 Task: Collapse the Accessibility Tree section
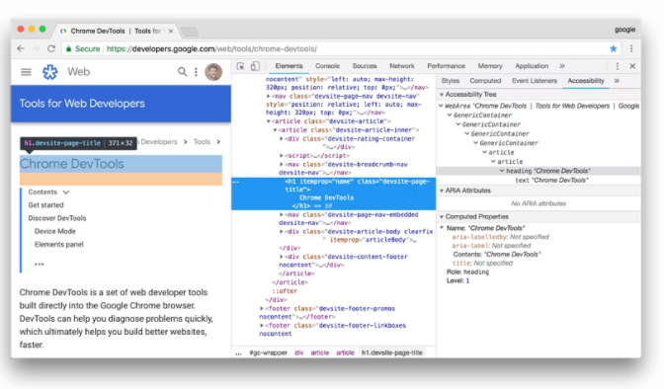click(x=442, y=95)
